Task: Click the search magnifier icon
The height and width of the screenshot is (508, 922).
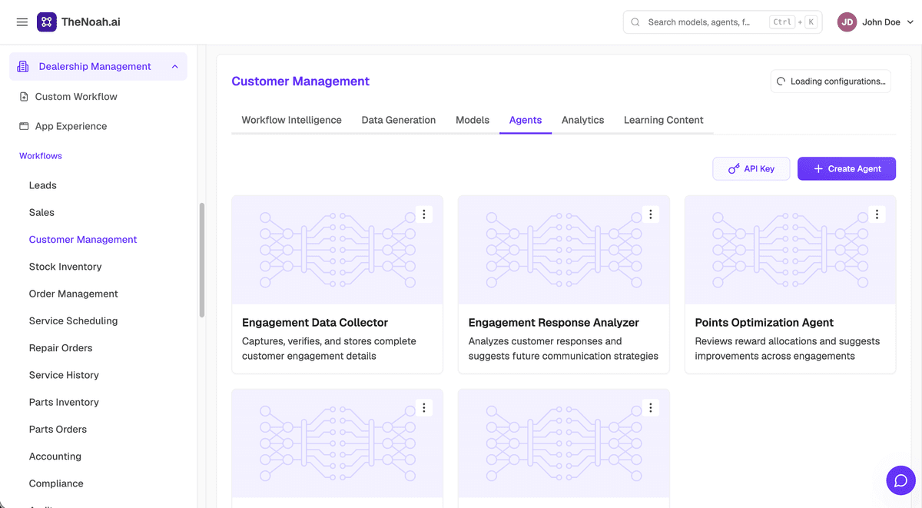Action: 635,22
